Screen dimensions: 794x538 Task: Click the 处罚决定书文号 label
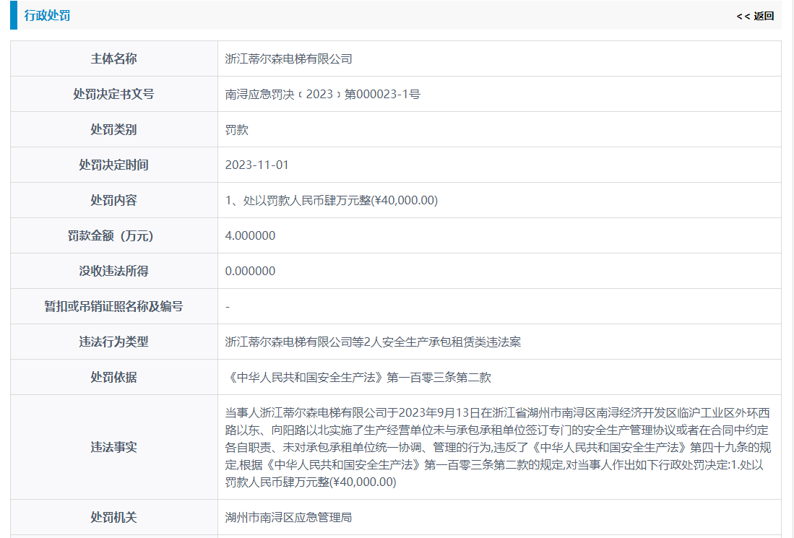coord(114,94)
